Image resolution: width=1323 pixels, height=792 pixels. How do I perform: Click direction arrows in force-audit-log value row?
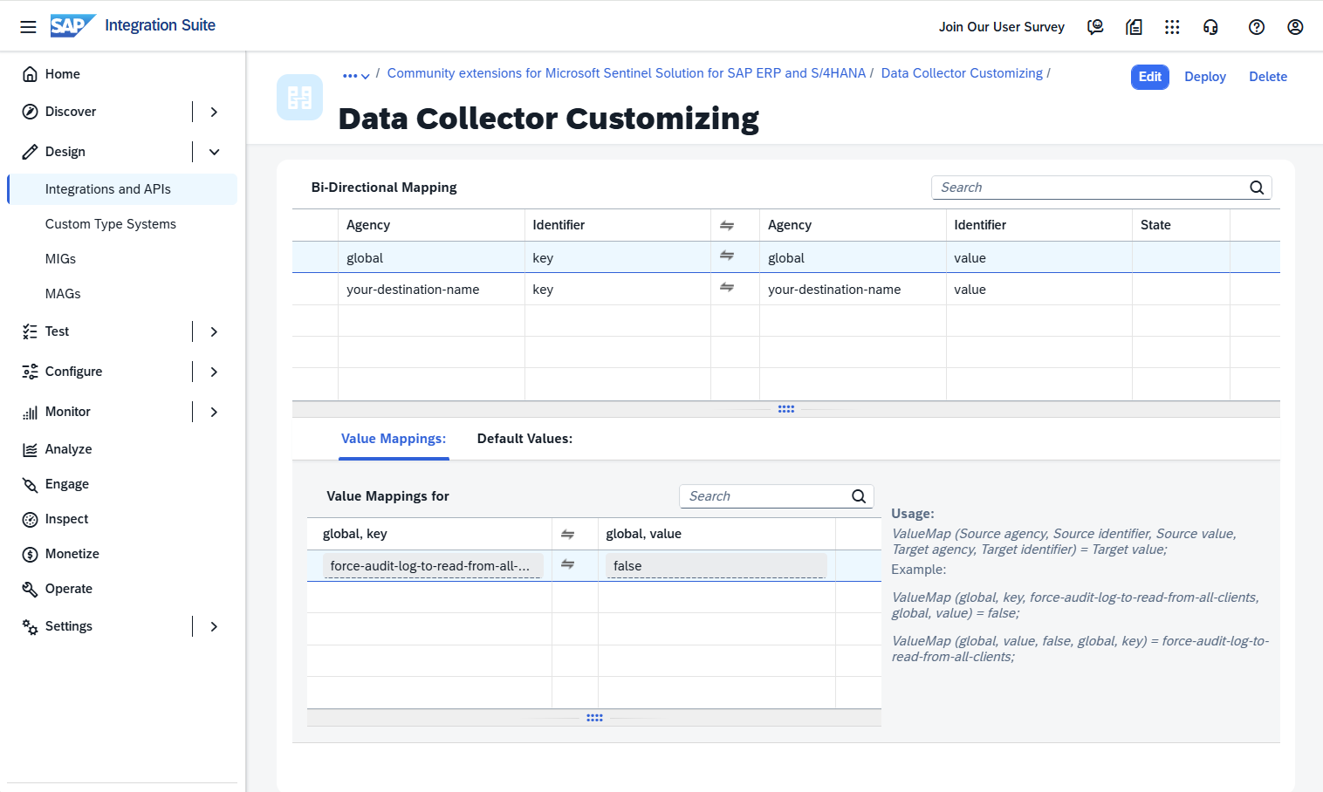pyautogui.click(x=567, y=565)
